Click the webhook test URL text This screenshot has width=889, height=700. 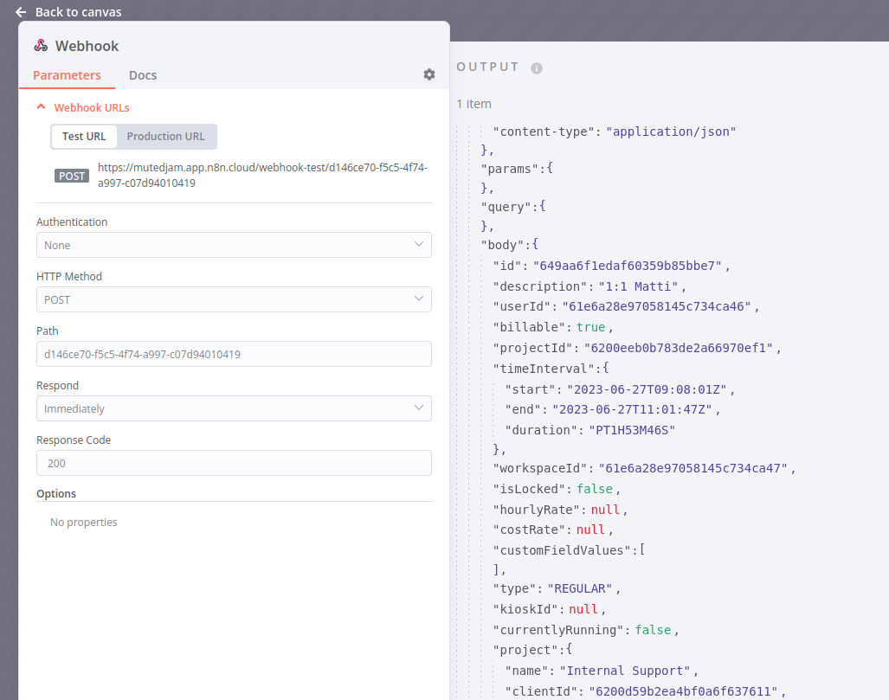(x=262, y=176)
